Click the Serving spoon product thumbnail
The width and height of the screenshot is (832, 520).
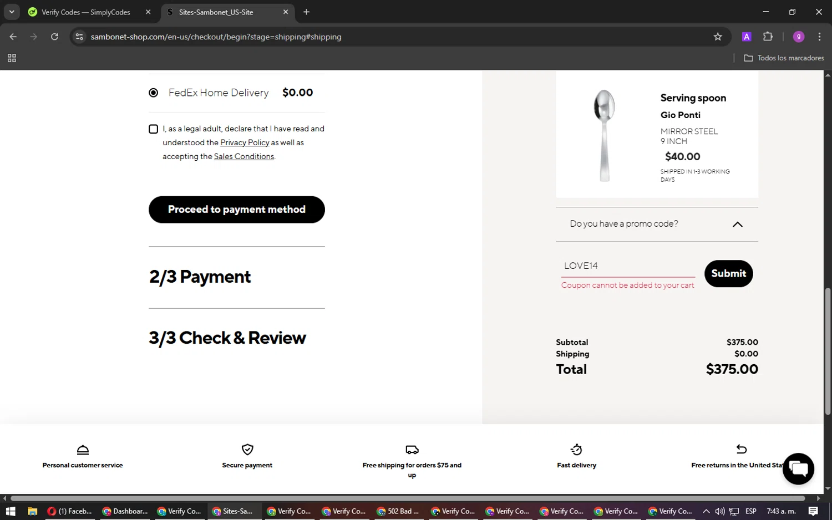click(x=605, y=136)
